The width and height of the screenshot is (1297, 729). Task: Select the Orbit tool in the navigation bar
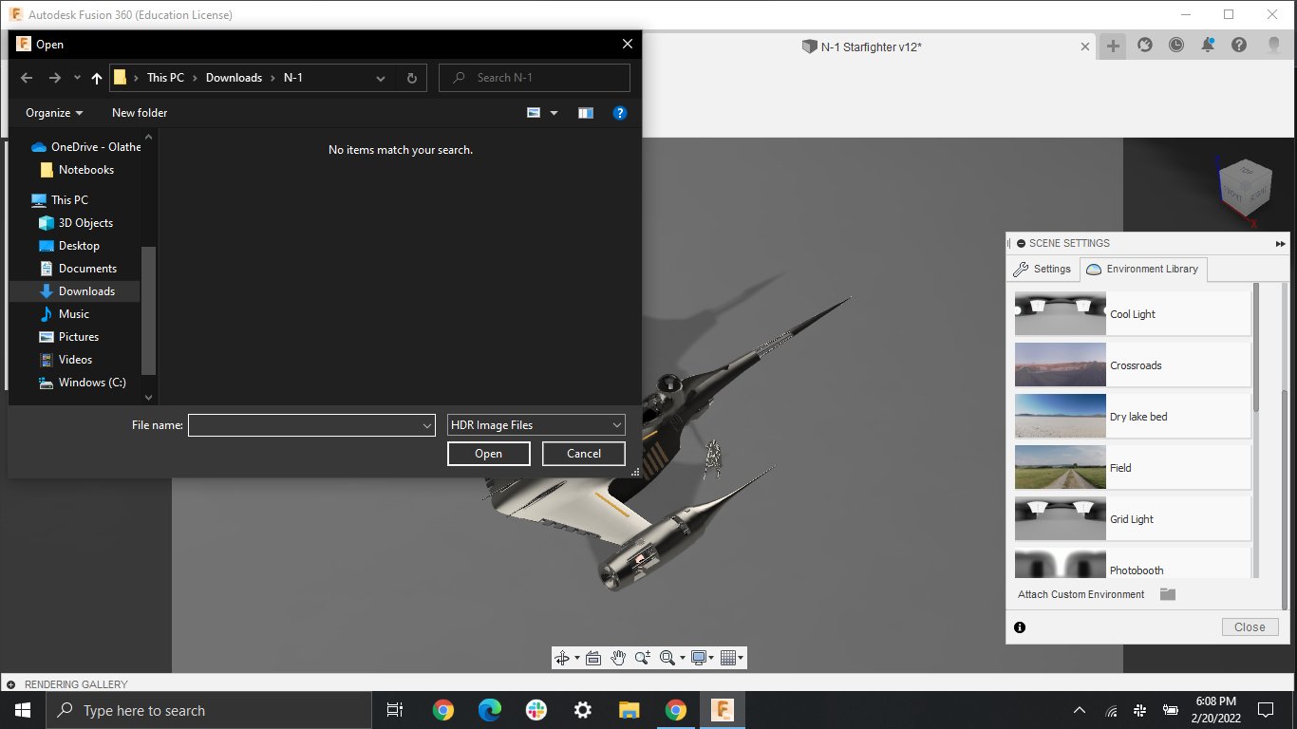[x=563, y=657]
